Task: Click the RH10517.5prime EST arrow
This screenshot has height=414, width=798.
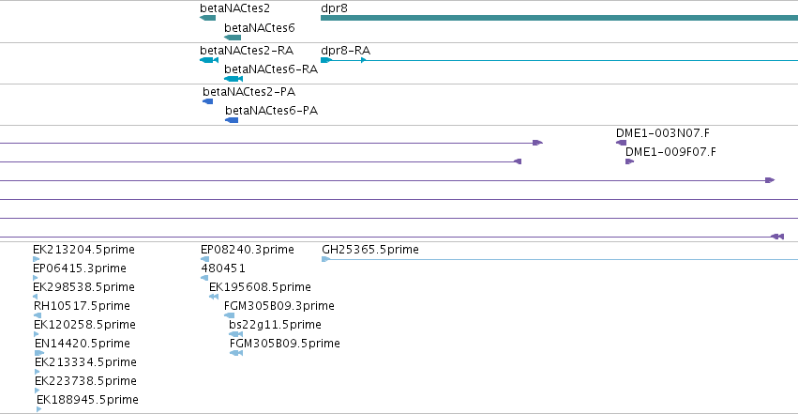Action: pos(38,315)
